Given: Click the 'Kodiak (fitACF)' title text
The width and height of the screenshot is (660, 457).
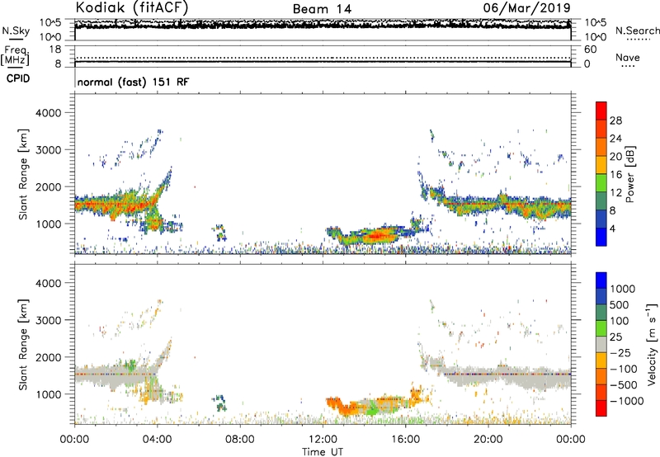Looking at the screenshot, I should click(x=132, y=7).
